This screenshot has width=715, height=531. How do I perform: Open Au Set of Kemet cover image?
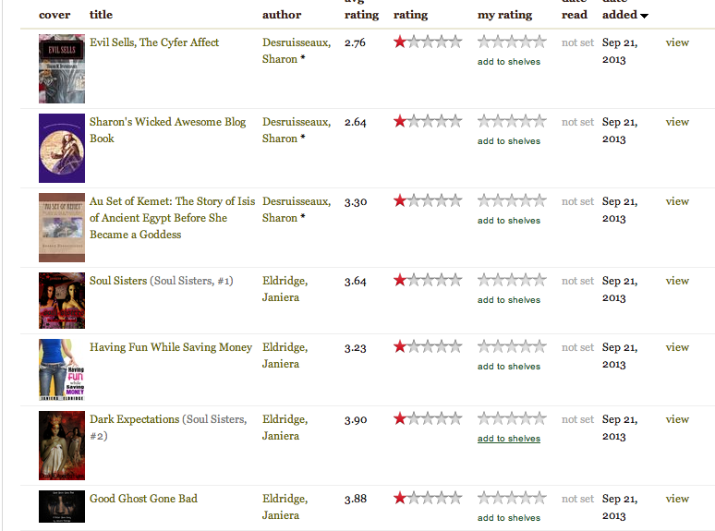62,227
